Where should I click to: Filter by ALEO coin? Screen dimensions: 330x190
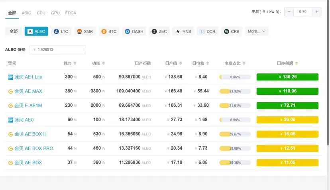pyautogui.click(x=36, y=31)
